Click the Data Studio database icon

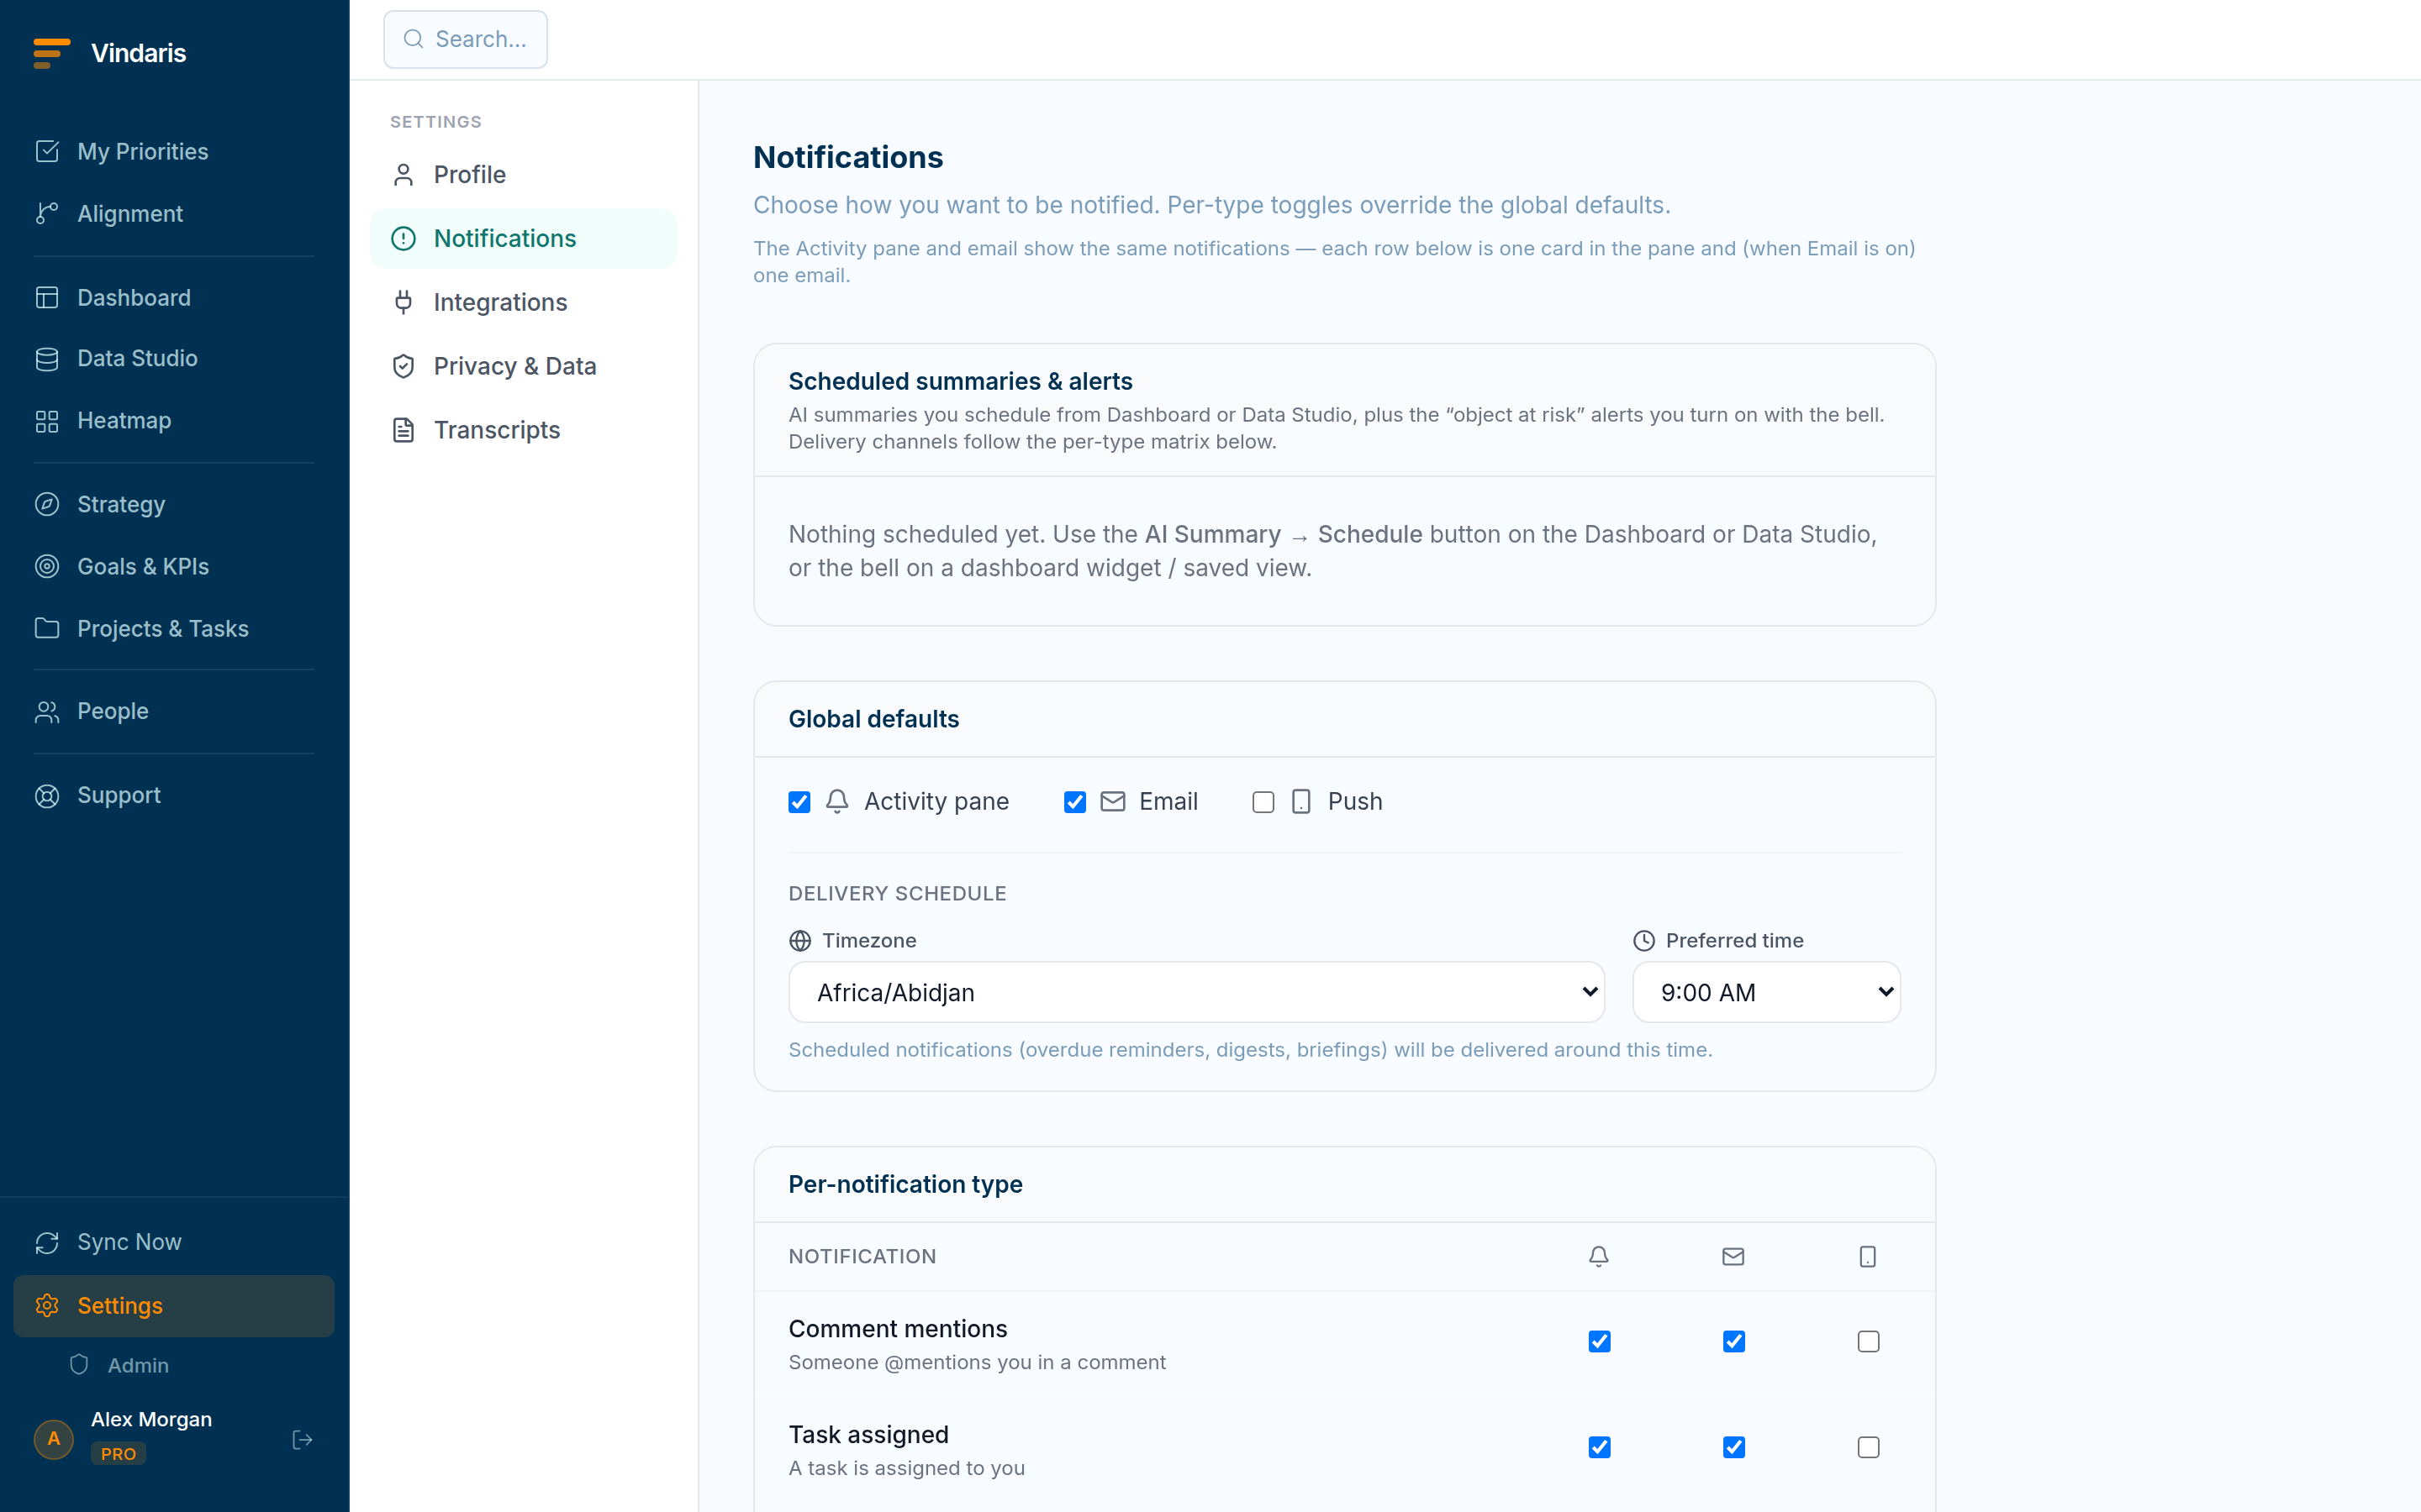47,358
